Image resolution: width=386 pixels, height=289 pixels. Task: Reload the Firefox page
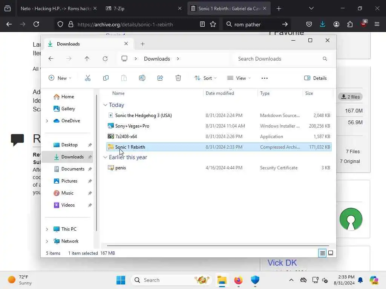[36, 24]
